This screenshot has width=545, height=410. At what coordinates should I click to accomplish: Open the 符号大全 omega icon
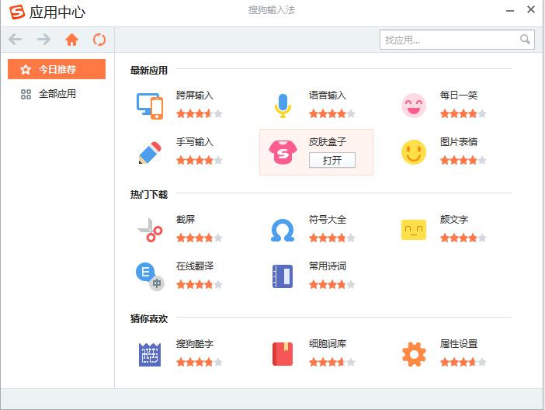(x=283, y=230)
